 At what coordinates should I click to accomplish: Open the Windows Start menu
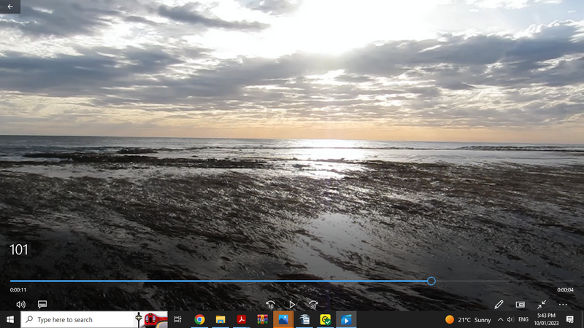point(10,319)
